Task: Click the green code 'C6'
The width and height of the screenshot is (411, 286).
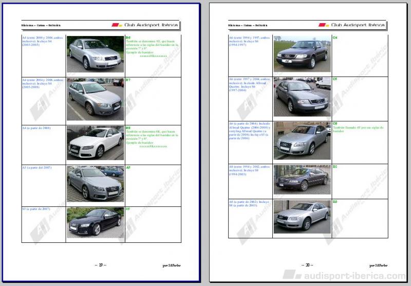Action: tap(335, 124)
